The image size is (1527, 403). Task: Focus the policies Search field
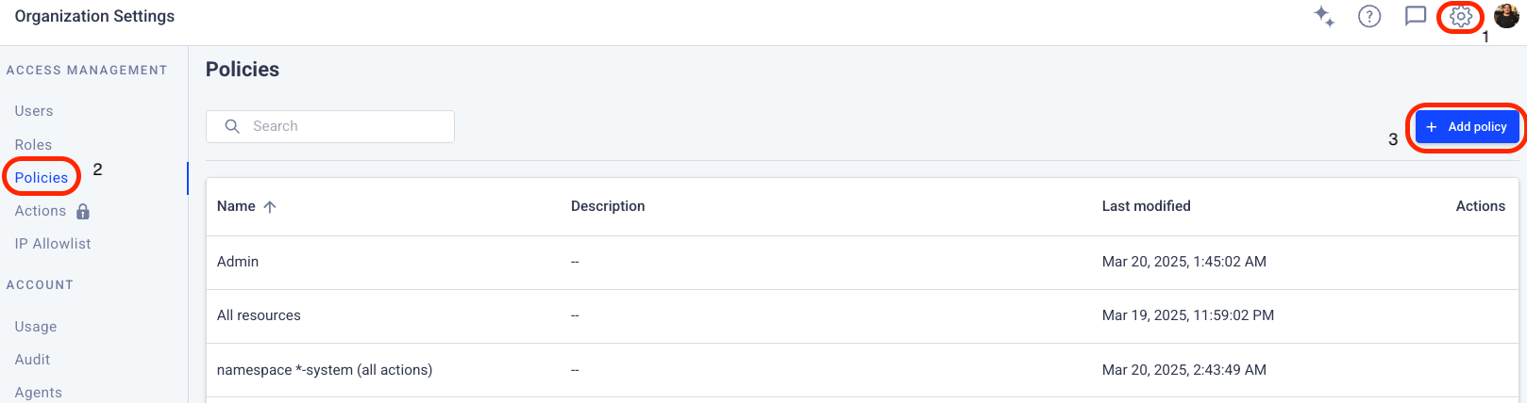pyautogui.click(x=330, y=126)
